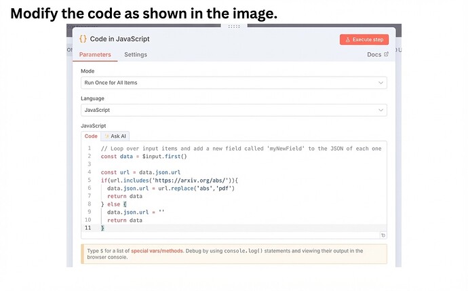468x291 pixels.
Task: Expand the Mode dropdown
Action: click(x=233, y=83)
